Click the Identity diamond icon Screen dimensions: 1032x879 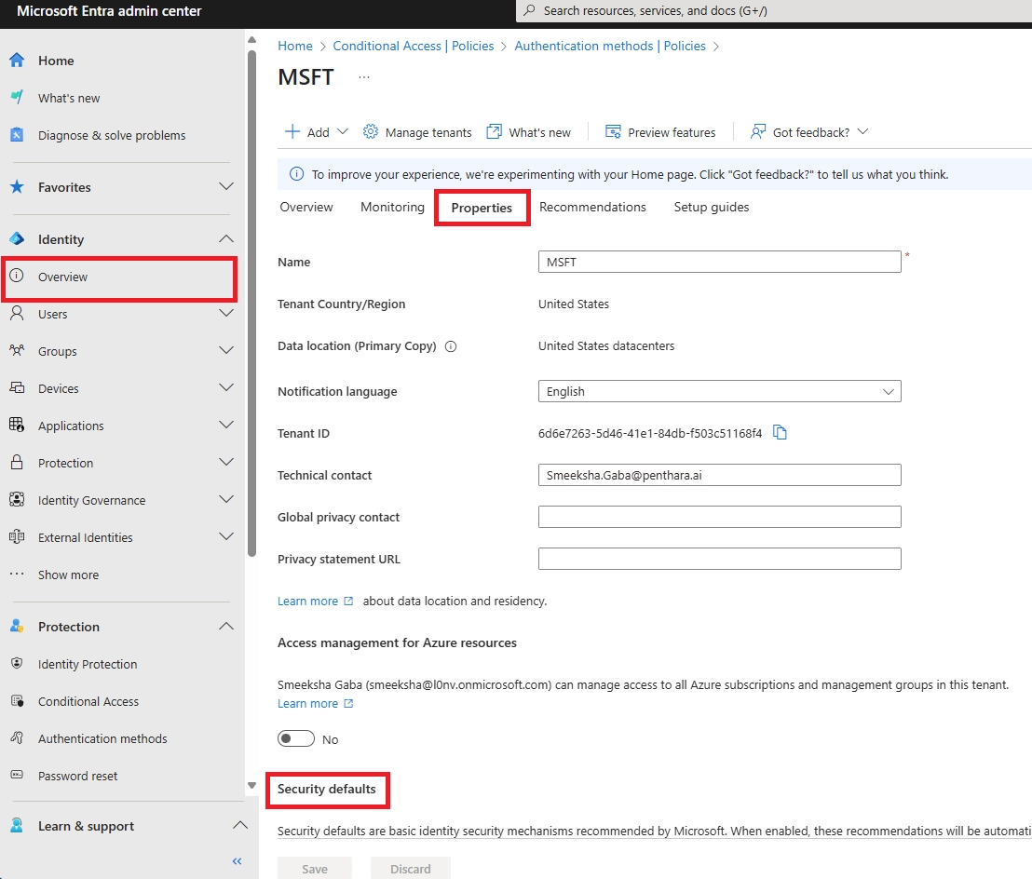coord(17,238)
